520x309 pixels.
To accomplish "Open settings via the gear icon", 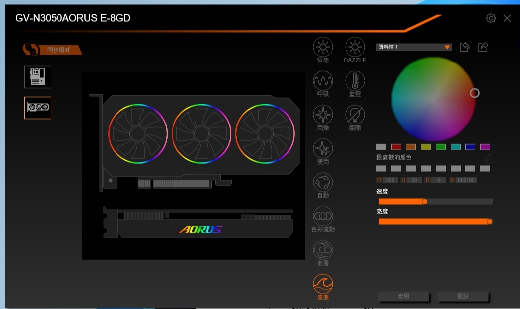I will (491, 18).
